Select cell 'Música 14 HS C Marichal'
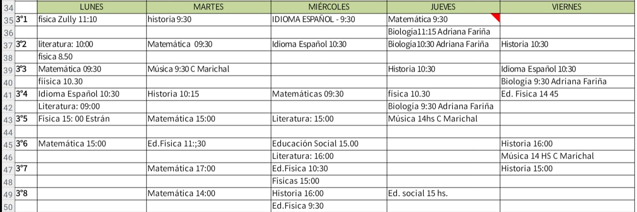The height and width of the screenshot is (212, 637). pos(566,156)
